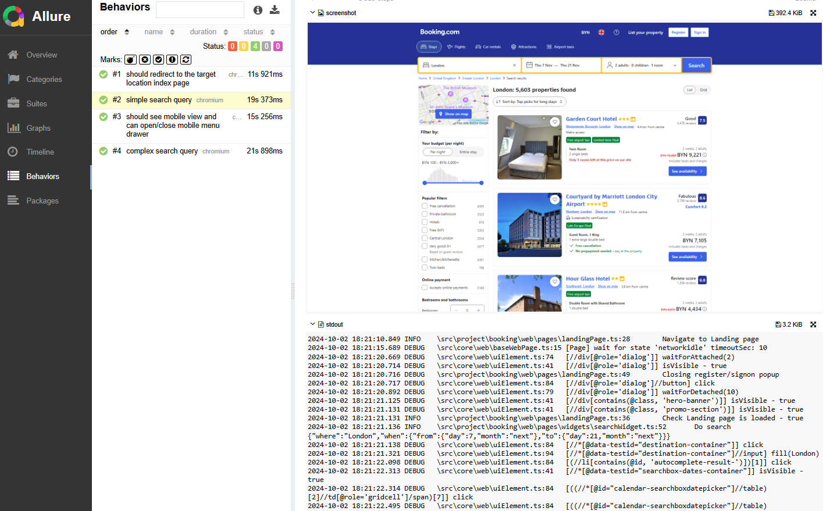The height and width of the screenshot is (511, 823).
Task: Click the Search button in Booking screenshot
Action: coord(696,66)
